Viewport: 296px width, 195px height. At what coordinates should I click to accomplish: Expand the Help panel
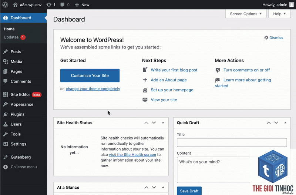279,14
